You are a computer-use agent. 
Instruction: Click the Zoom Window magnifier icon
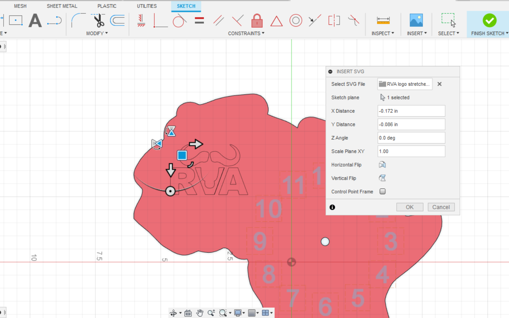[223, 313]
